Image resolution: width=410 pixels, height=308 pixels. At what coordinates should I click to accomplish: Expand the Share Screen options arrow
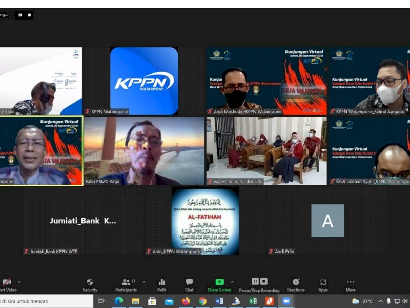click(x=232, y=282)
